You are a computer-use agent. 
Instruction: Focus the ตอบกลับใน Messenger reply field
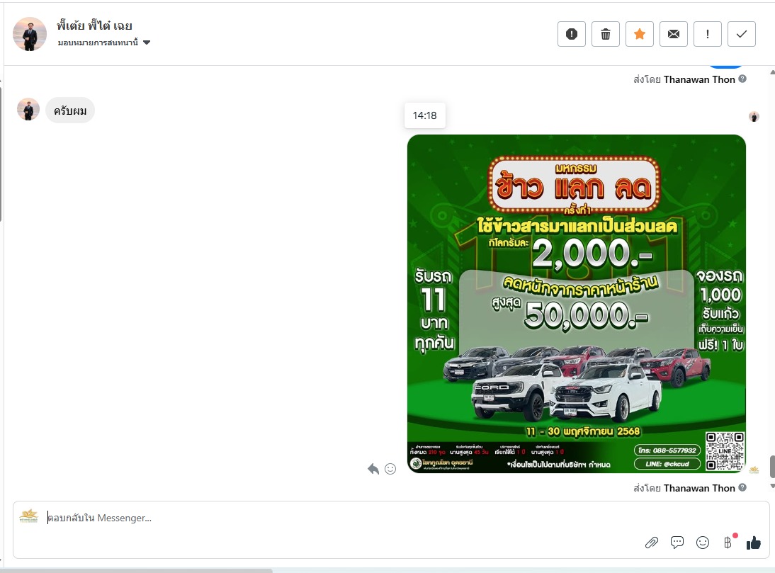coord(340,518)
